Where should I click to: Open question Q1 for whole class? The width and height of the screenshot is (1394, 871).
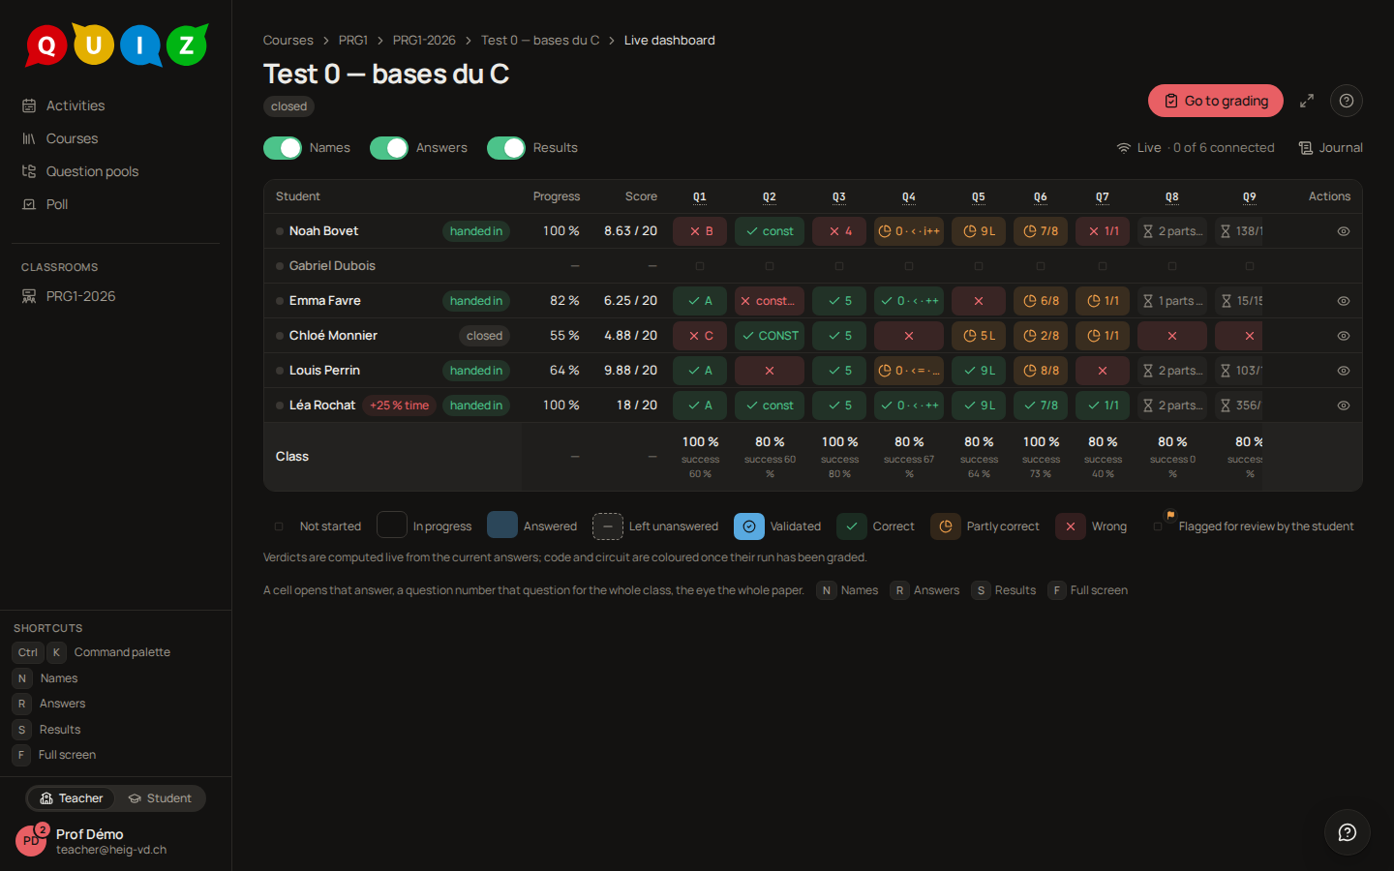pyautogui.click(x=700, y=196)
